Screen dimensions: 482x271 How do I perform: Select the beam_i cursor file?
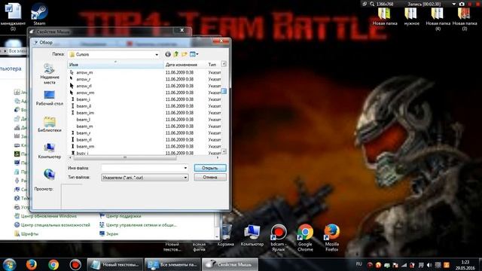pos(83,99)
